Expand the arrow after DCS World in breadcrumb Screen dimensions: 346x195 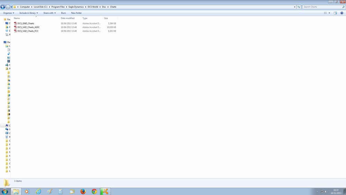(x=100, y=7)
